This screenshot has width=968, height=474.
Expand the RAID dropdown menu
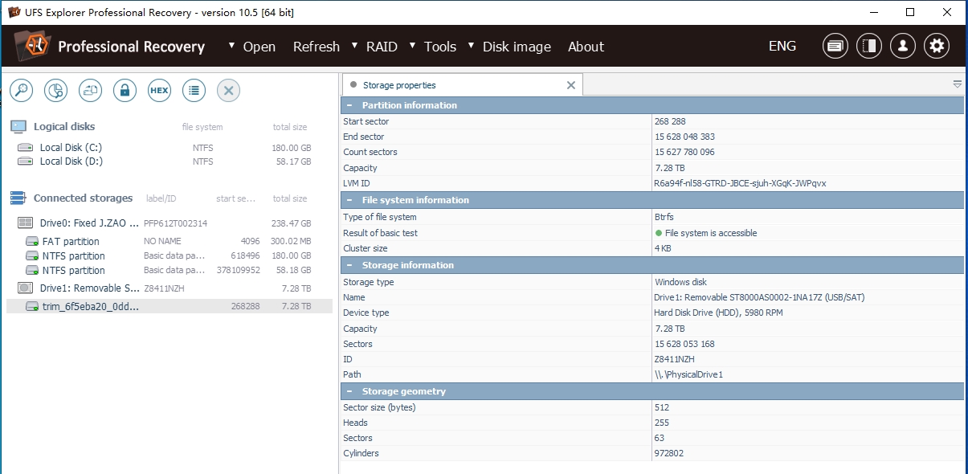(x=374, y=47)
